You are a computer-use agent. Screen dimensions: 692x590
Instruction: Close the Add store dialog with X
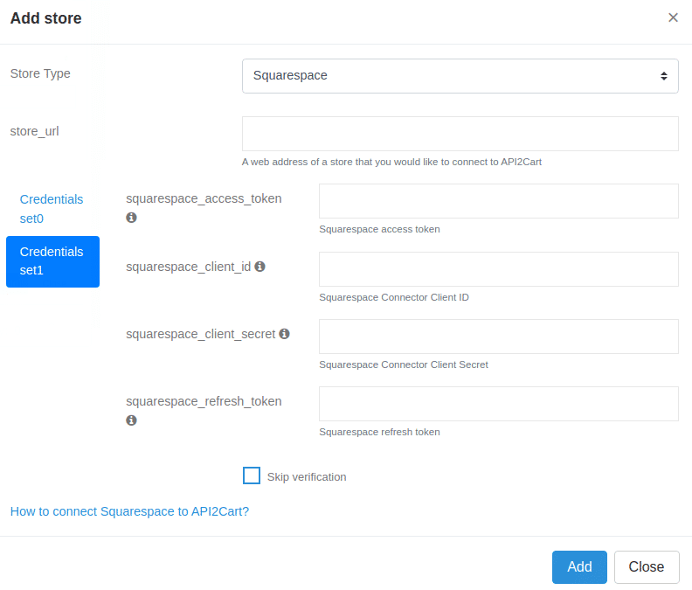[673, 17]
